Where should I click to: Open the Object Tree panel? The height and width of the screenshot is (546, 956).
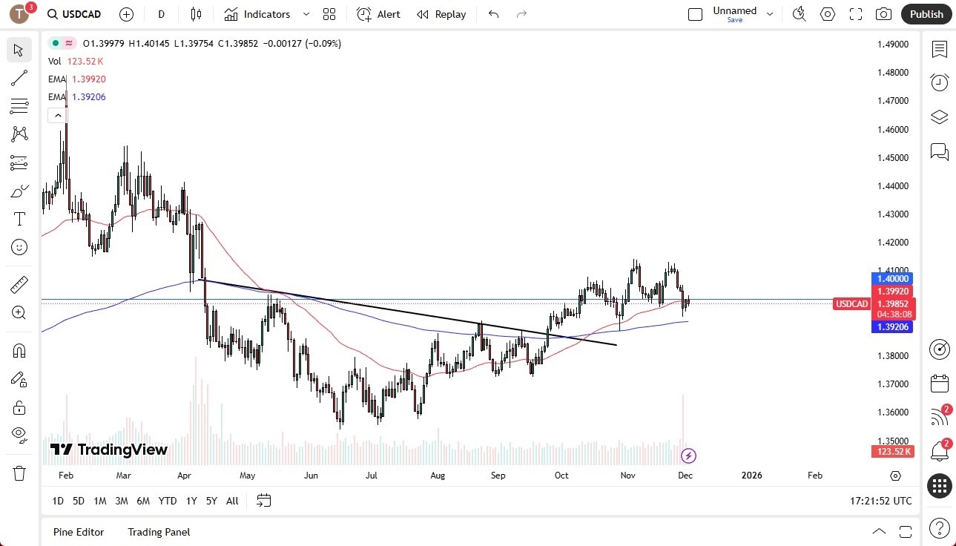tap(939, 116)
